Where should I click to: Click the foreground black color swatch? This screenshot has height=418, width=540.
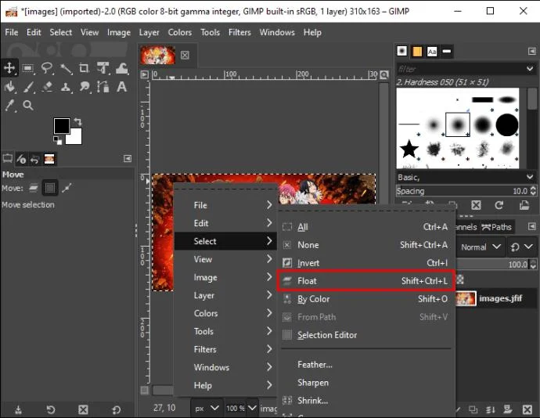coord(62,125)
